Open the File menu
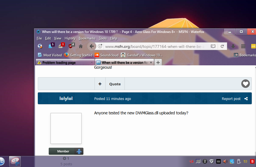 pyautogui.click(x=39, y=38)
